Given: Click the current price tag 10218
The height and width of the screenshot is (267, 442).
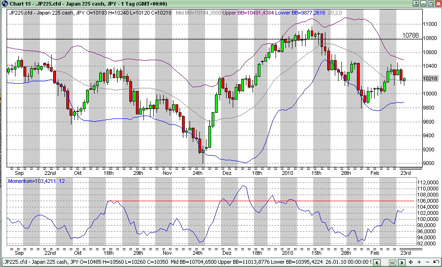Looking at the screenshot, I should tap(430, 79).
